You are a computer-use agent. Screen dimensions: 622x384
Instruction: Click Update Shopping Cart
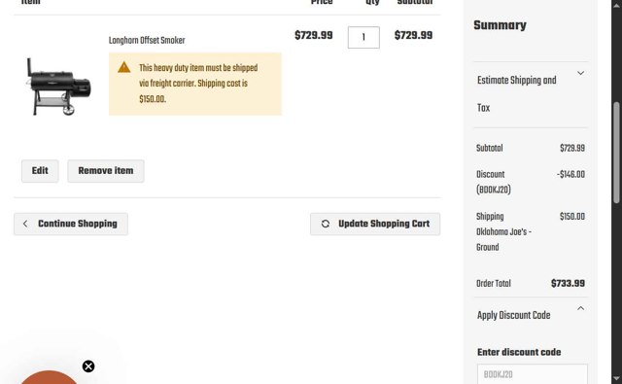click(375, 224)
